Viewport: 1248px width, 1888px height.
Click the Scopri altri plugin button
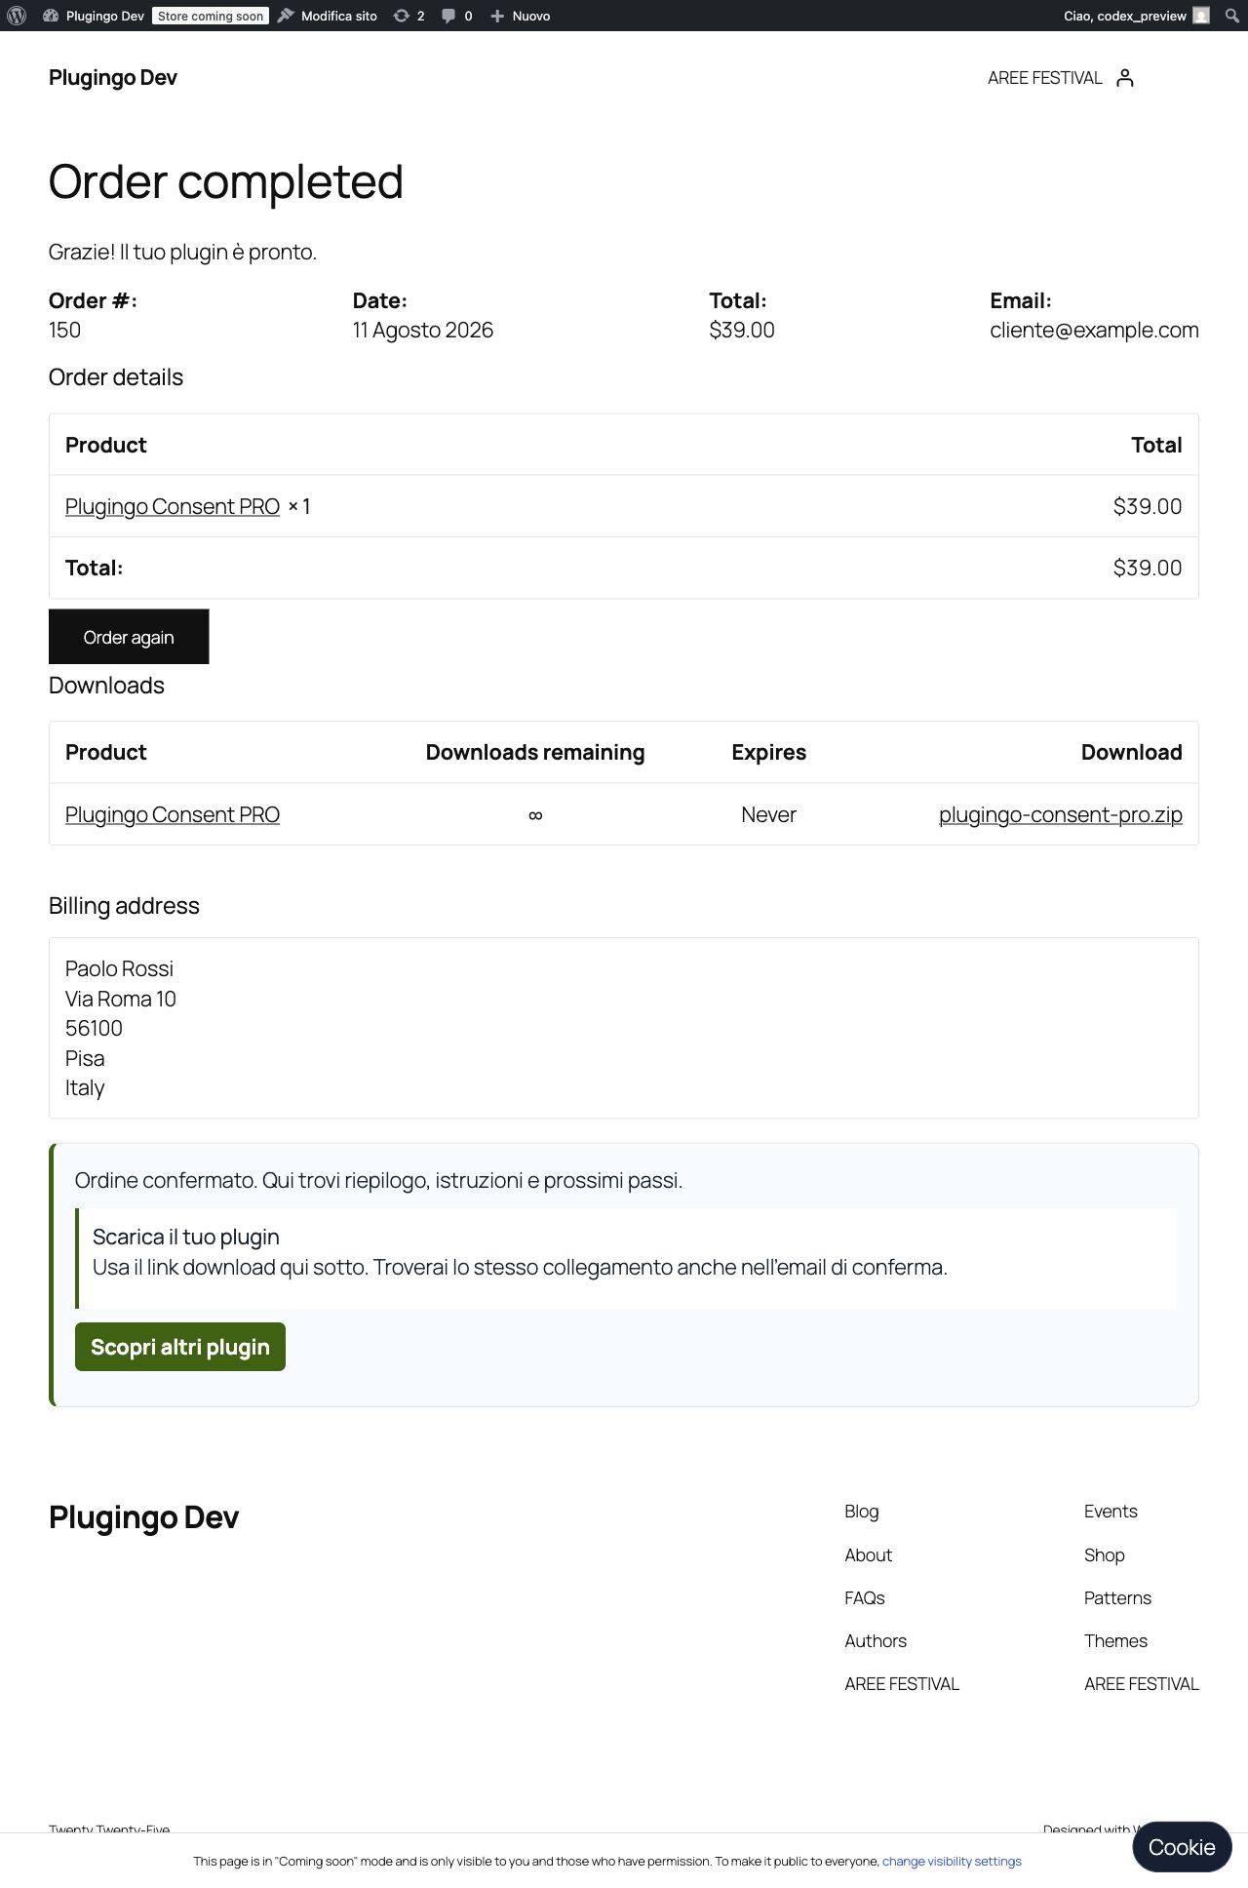pos(180,1347)
